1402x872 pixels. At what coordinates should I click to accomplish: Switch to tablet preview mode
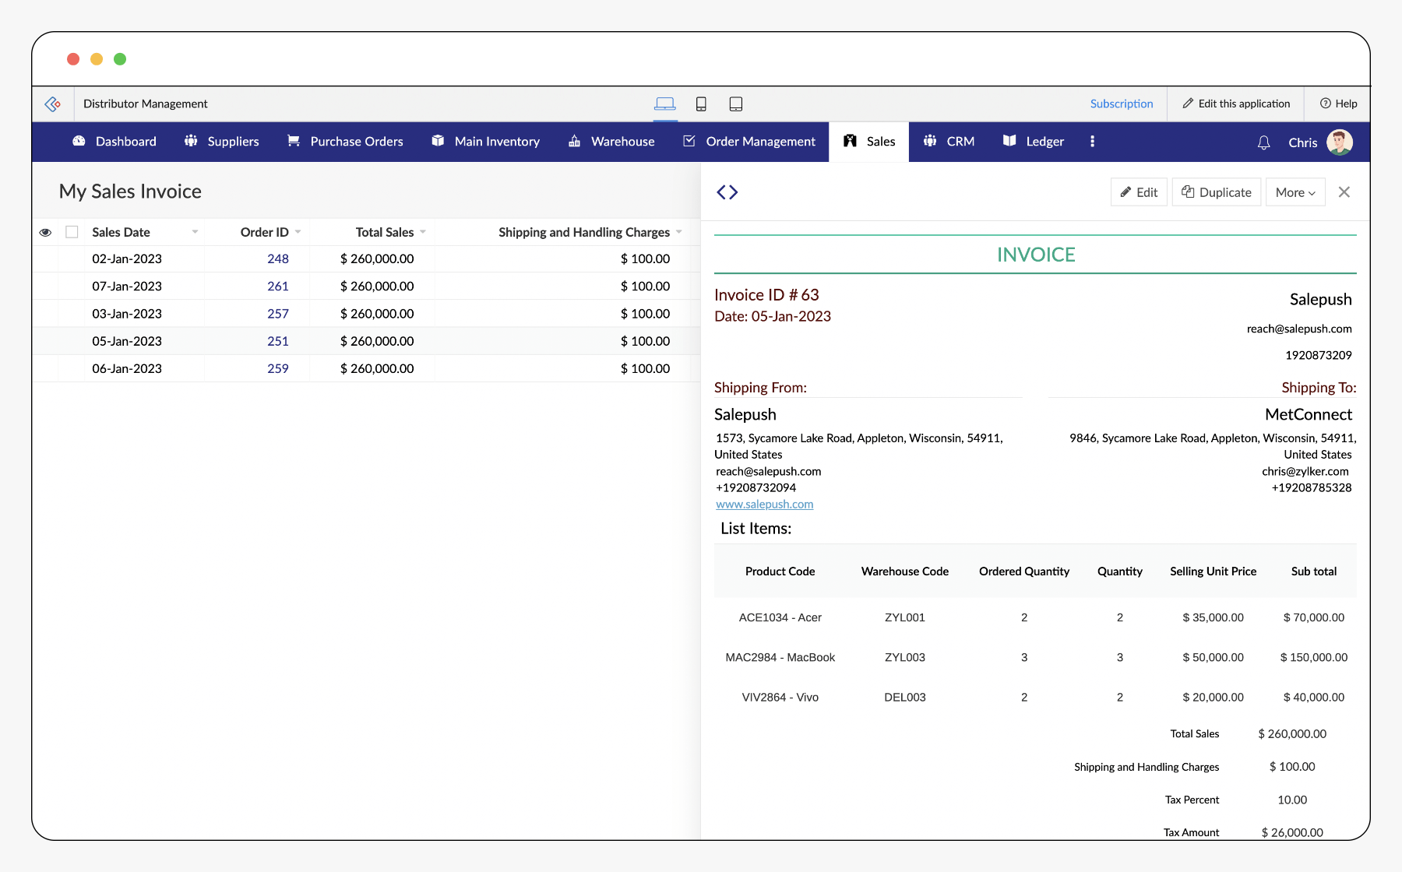pyautogui.click(x=735, y=103)
